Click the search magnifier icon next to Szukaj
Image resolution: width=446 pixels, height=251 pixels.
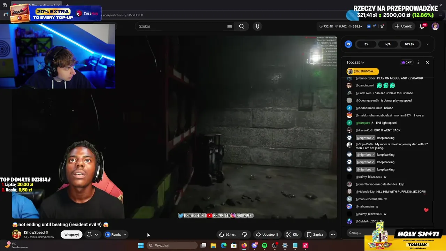pyautogui.click(x=241, y=26)
